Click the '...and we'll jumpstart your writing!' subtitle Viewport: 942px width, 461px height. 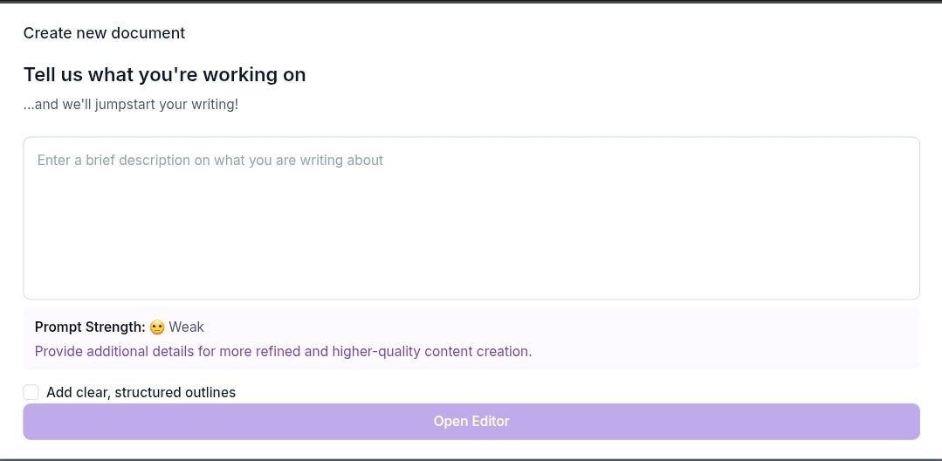click(x=131, y=105)
